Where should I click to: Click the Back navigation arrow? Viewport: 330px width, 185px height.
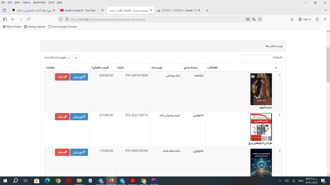13,19
